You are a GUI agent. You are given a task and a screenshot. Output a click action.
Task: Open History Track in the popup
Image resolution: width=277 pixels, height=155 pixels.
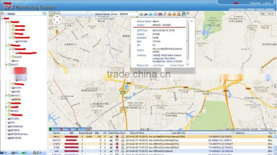(x=177, y=65)
